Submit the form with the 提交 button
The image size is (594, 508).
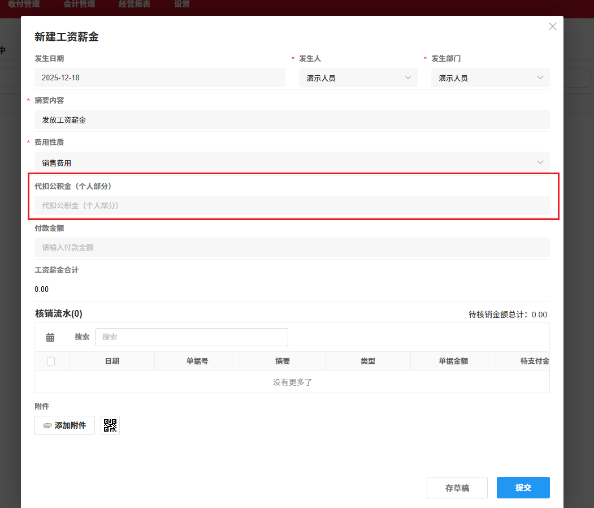pos(523,487)
